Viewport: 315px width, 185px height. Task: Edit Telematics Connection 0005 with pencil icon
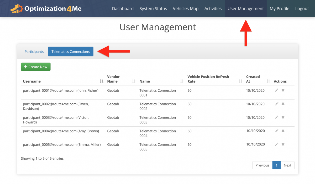(276, 144)
